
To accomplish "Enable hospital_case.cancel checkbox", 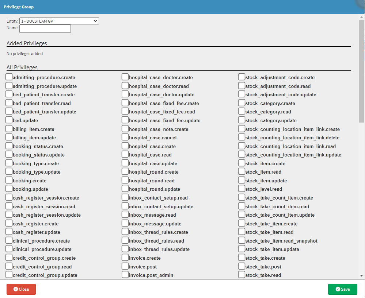I will tap(125, 137).
